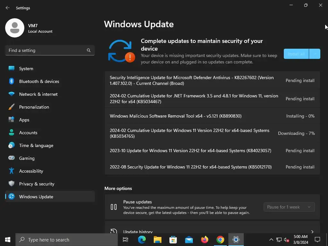The height and width of the screenshot is (246, 328).
Task: Click the Accessibility figure icon
Action: pos(12,171)
